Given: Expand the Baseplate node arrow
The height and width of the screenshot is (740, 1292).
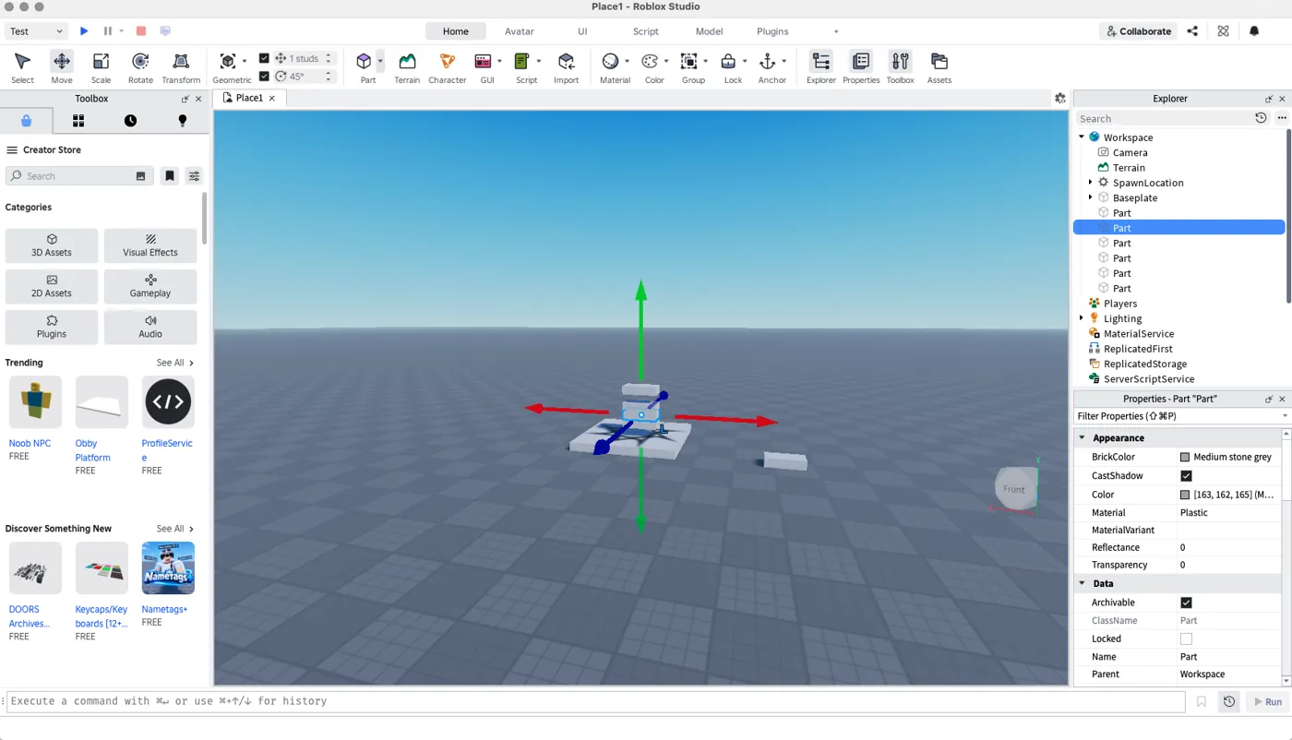Looking at the screenshot, I should [x=1091, y=197].
